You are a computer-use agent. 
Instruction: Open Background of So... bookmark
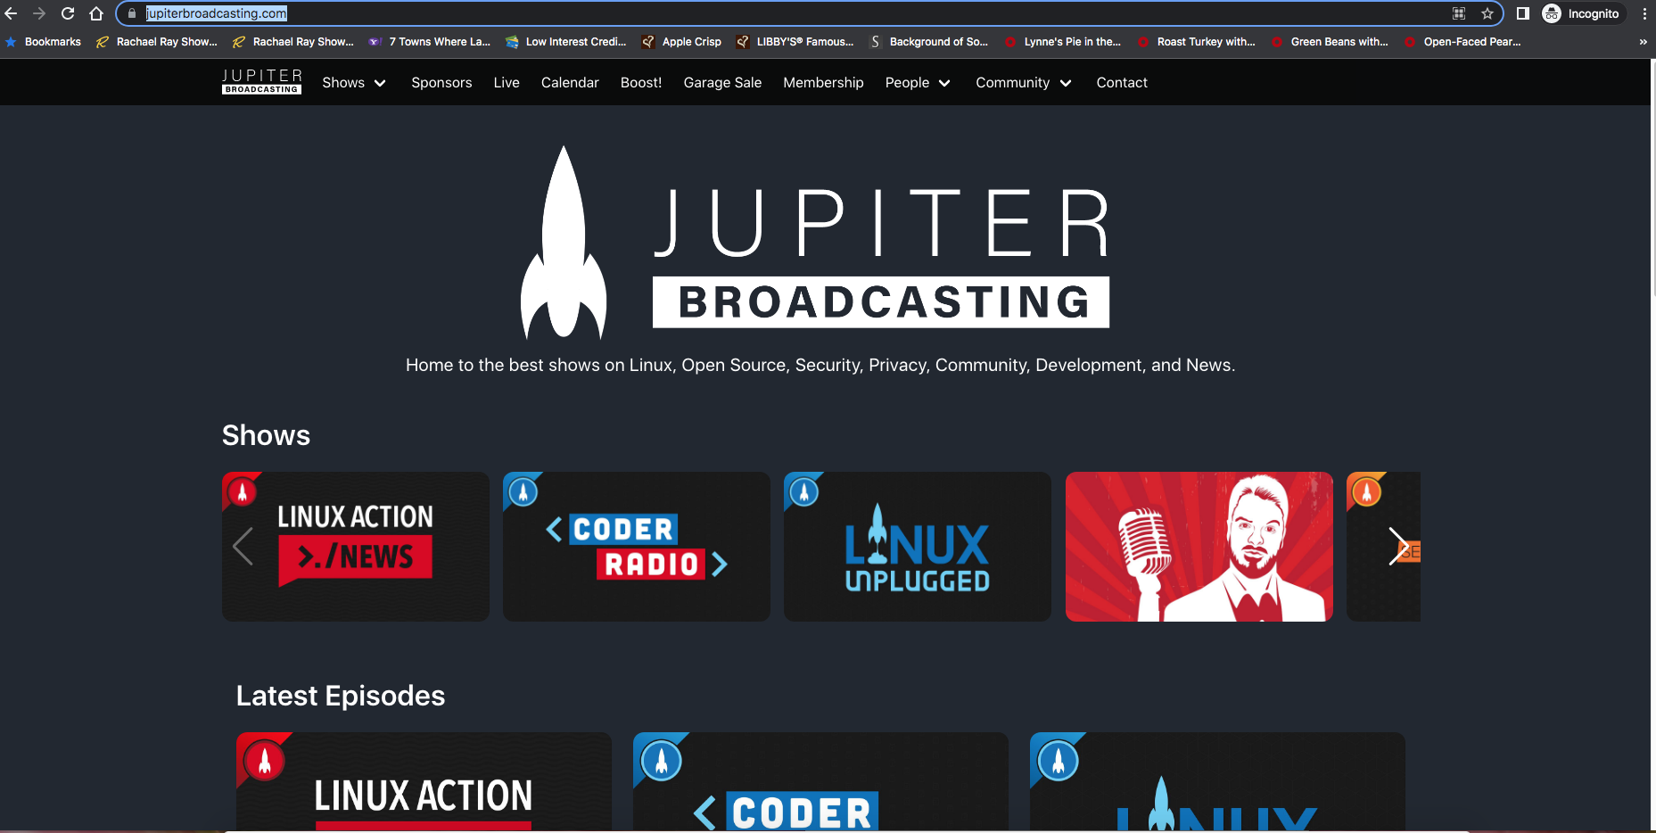coord(929,42)
